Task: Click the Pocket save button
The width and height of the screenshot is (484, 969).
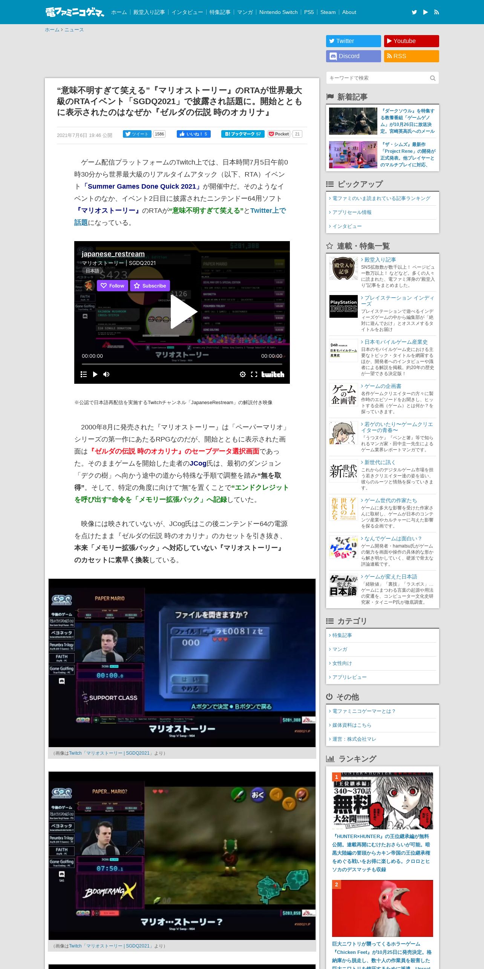Action: coord(279,134)
